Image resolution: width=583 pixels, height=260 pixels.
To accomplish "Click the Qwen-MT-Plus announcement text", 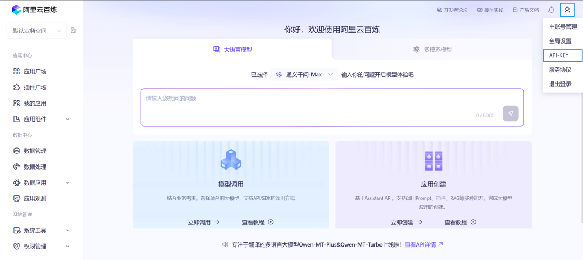I will click(x=317, y=244).
